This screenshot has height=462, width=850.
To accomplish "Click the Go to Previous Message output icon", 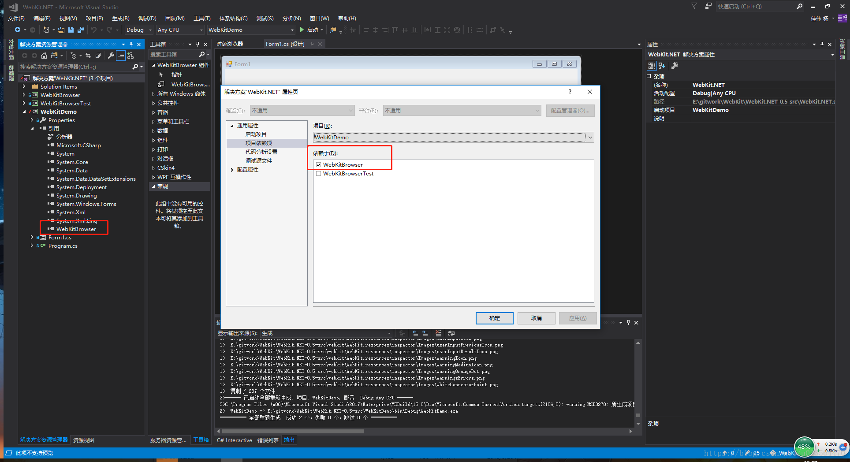I will pos(415,333).
